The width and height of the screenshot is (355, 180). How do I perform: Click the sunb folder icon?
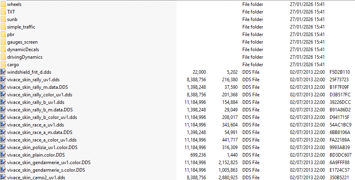3,19
